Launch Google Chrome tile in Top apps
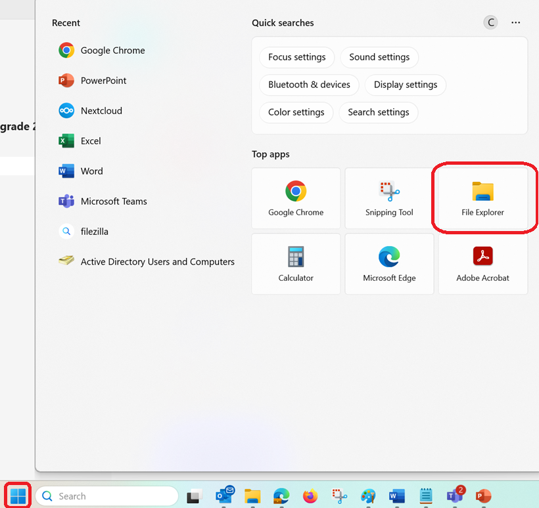539x508 pixels. [x=296, y=198]
